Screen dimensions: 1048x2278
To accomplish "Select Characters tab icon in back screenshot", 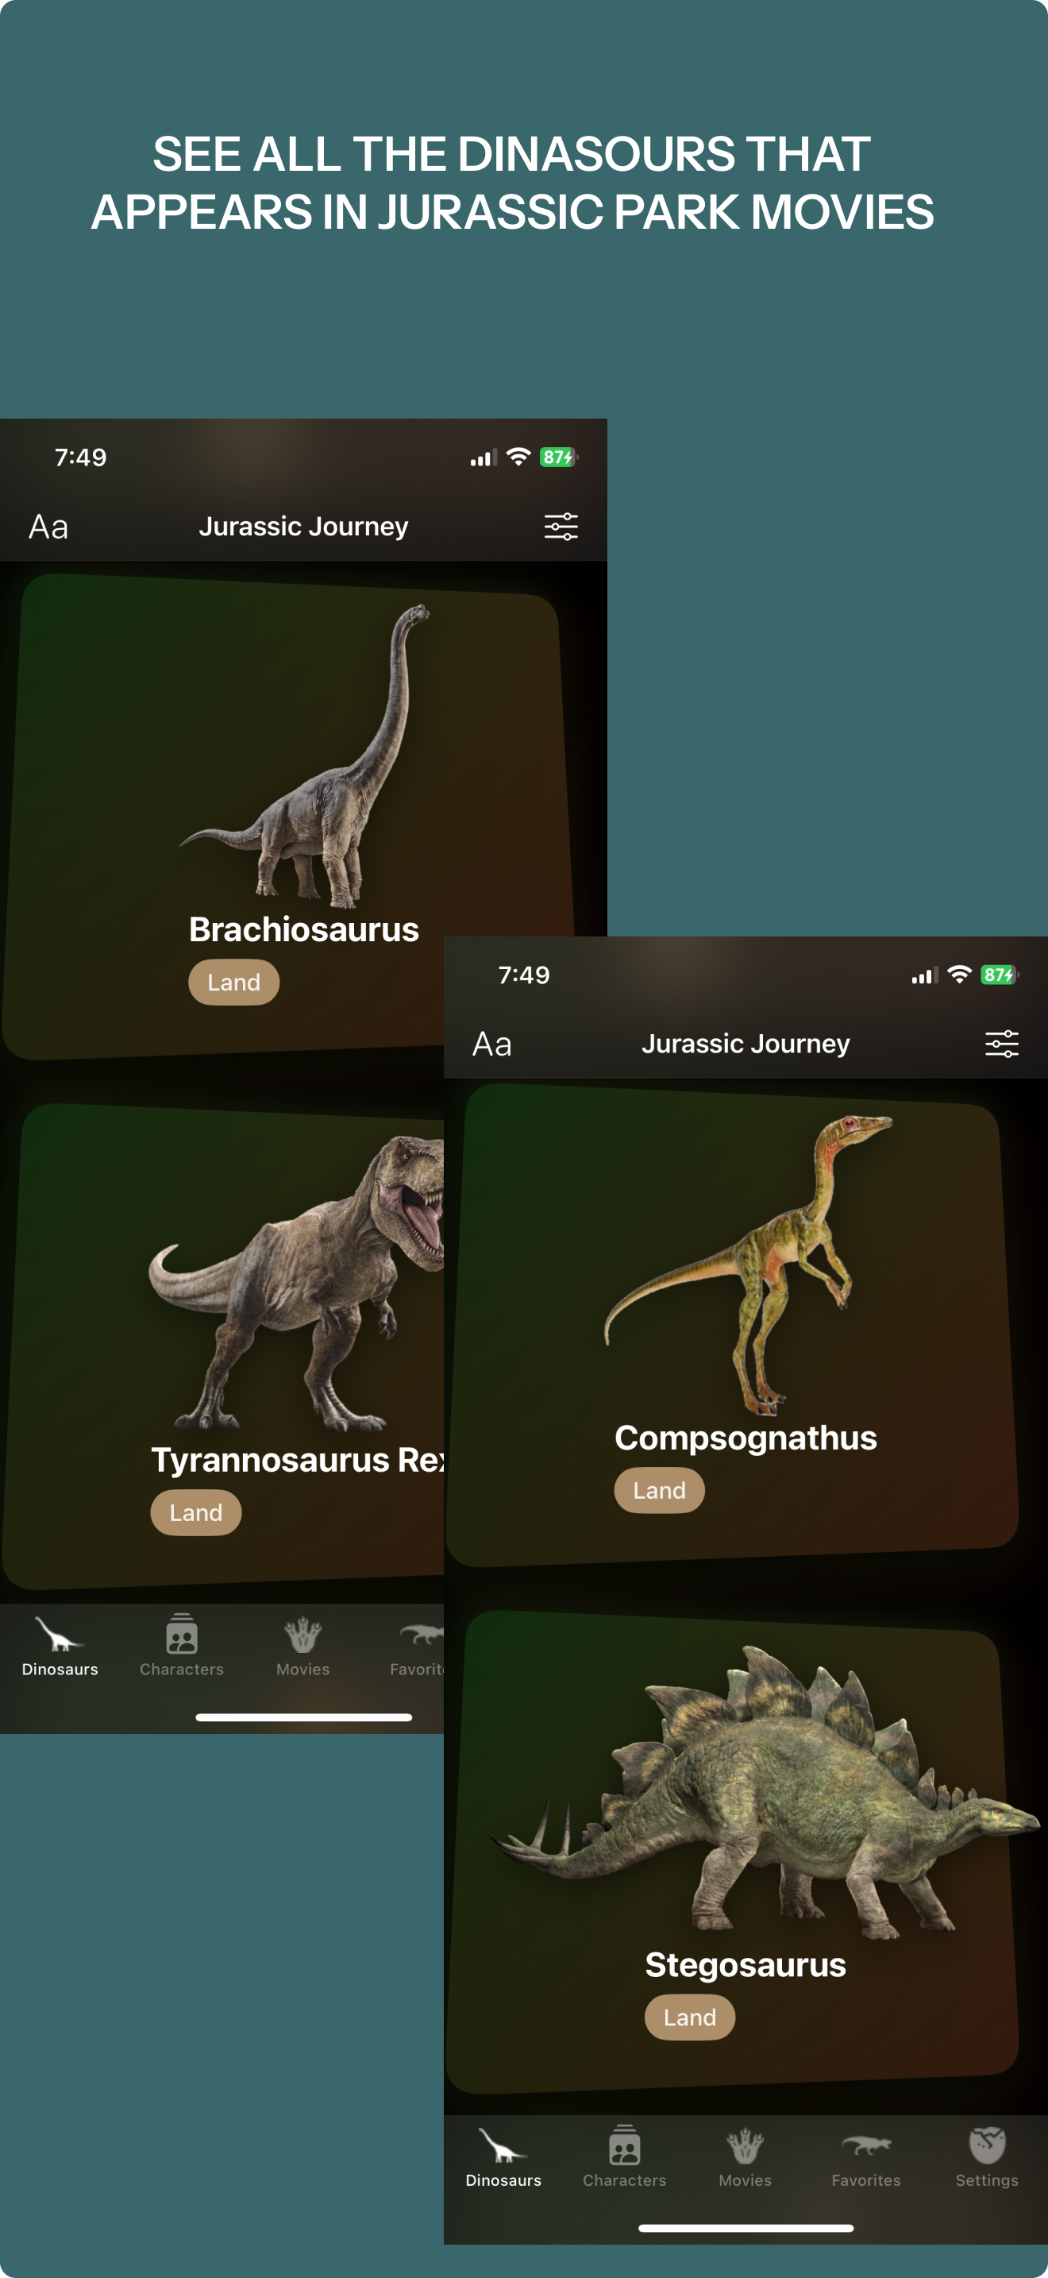I will [182, 1633].
